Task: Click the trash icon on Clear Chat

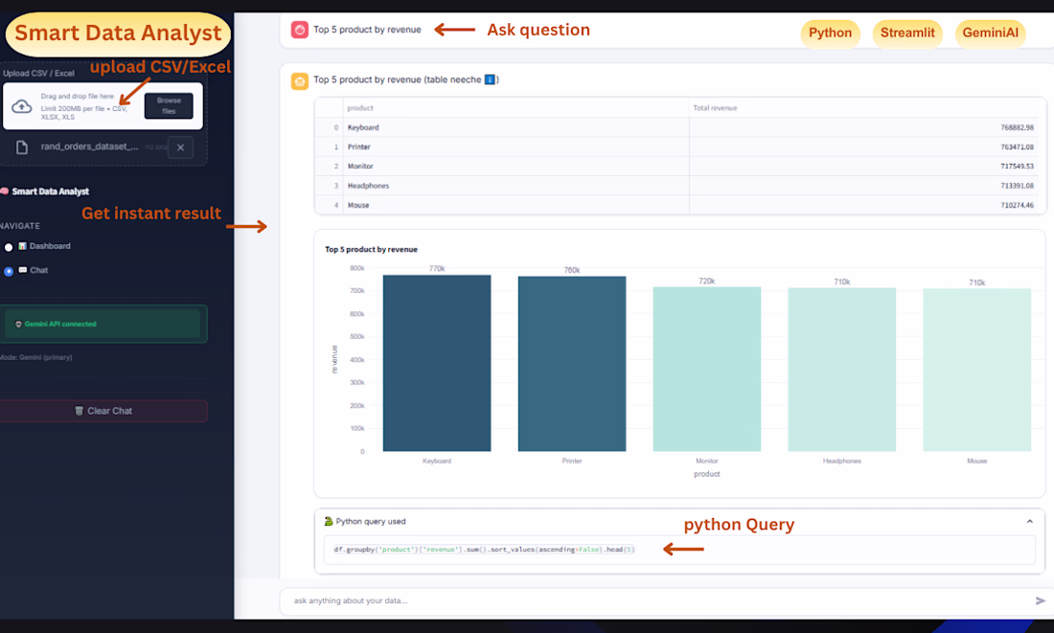Action: pyautogui.click(x=79, y=411)
